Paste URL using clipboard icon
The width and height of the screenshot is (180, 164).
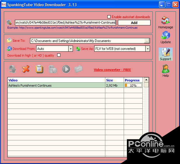[x=39, y=69]
